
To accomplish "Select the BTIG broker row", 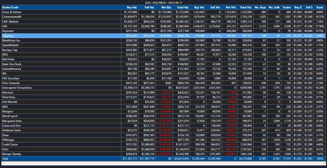I will click(163, 55).
